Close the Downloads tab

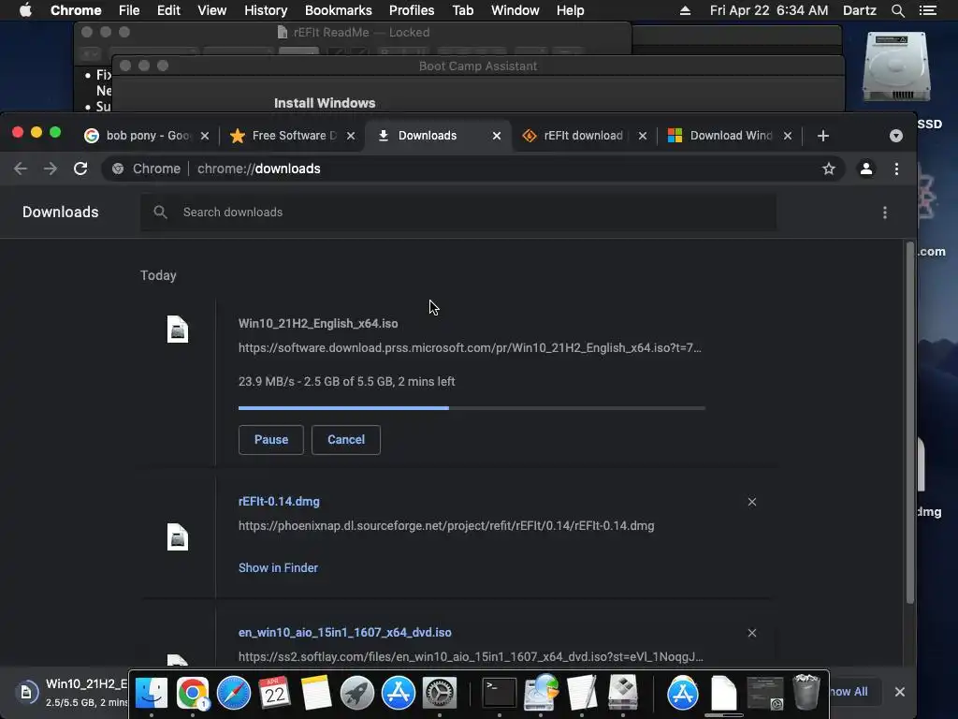coord(497,136)
